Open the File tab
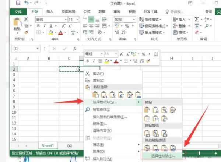 click(x=18, y=12)
